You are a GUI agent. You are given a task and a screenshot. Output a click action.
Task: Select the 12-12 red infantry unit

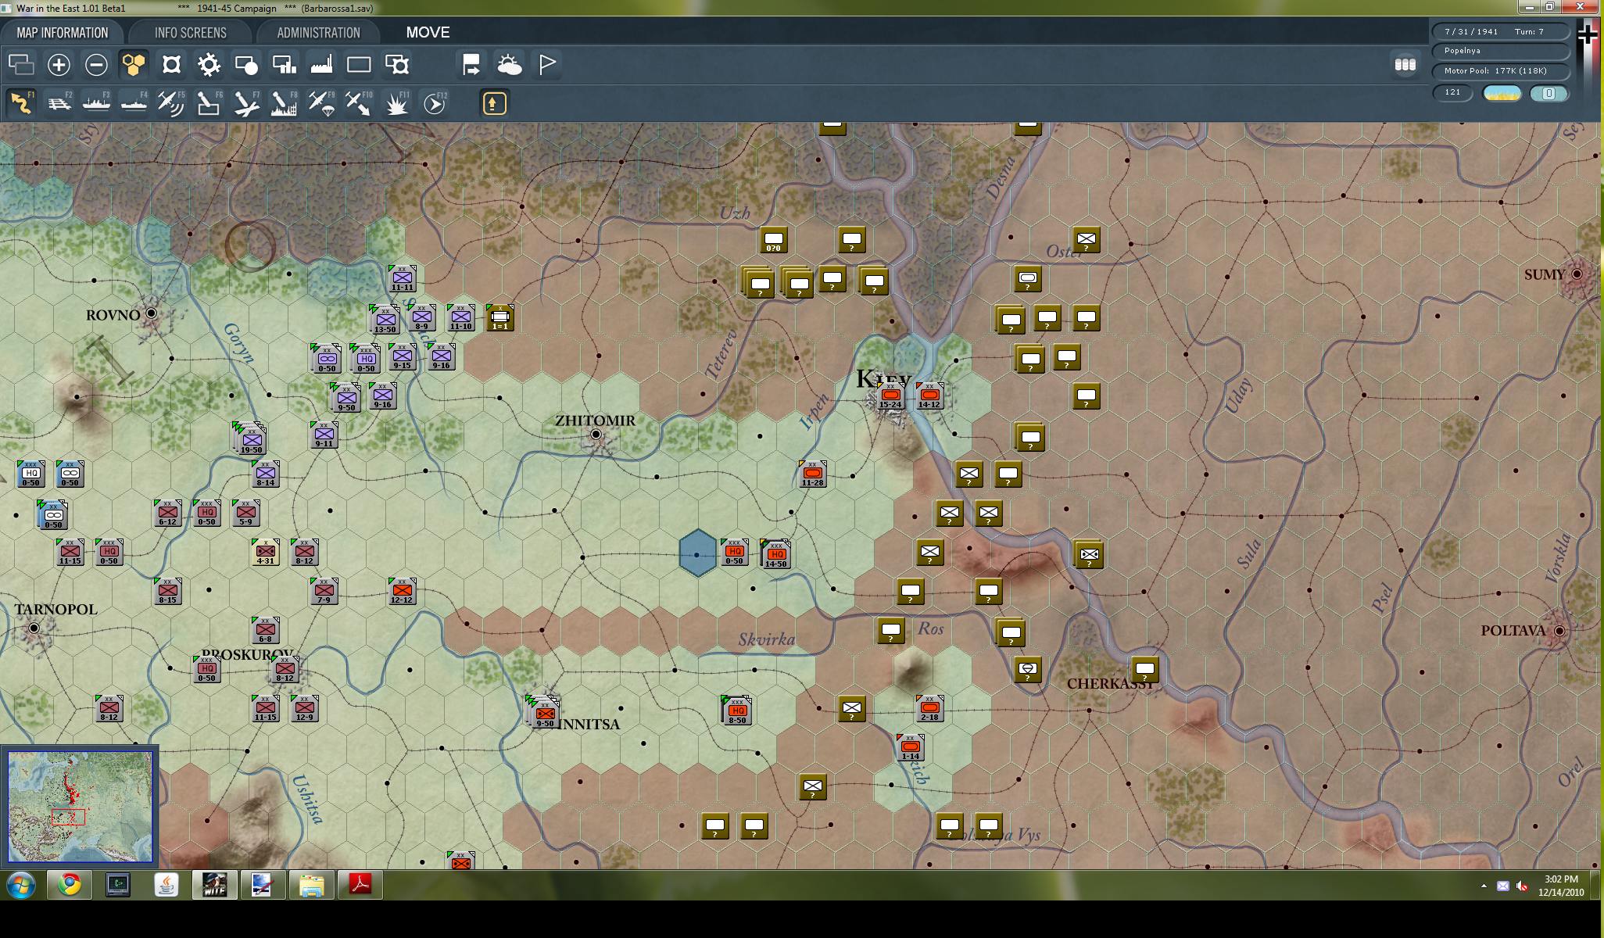pyautogui.click(x=402, y=592)
